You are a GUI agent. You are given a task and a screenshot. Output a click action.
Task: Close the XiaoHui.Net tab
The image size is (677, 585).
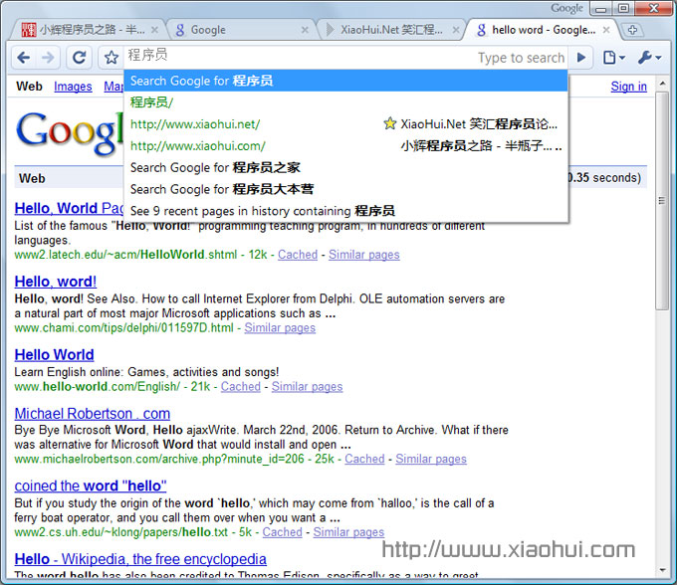[456, 30]
